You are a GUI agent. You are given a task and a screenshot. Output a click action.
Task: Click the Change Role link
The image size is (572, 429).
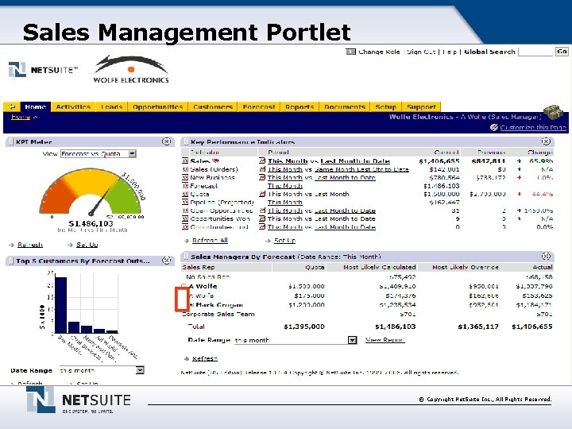point(379,52)
